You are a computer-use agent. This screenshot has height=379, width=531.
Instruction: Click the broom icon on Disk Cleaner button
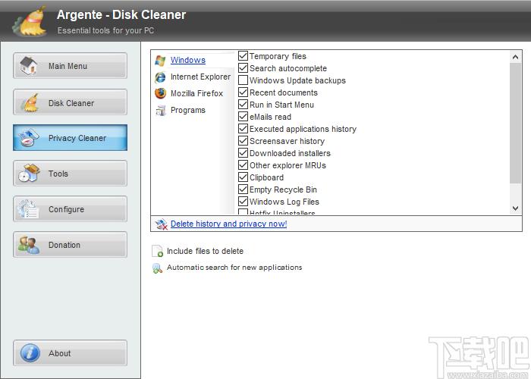[29, 102]
